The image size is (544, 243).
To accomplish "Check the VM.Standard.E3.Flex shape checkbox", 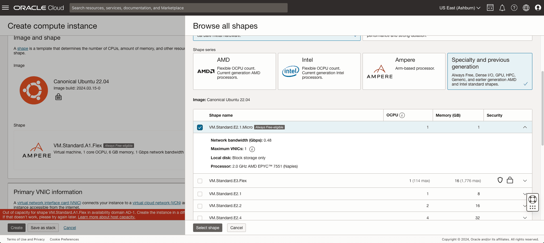I will click(200, 181).
